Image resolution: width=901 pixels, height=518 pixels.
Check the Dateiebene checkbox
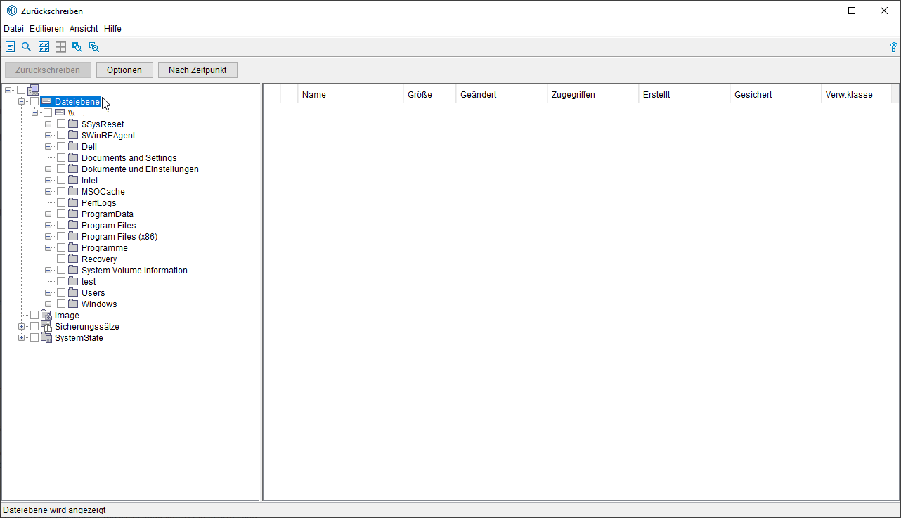coord(34,101)
